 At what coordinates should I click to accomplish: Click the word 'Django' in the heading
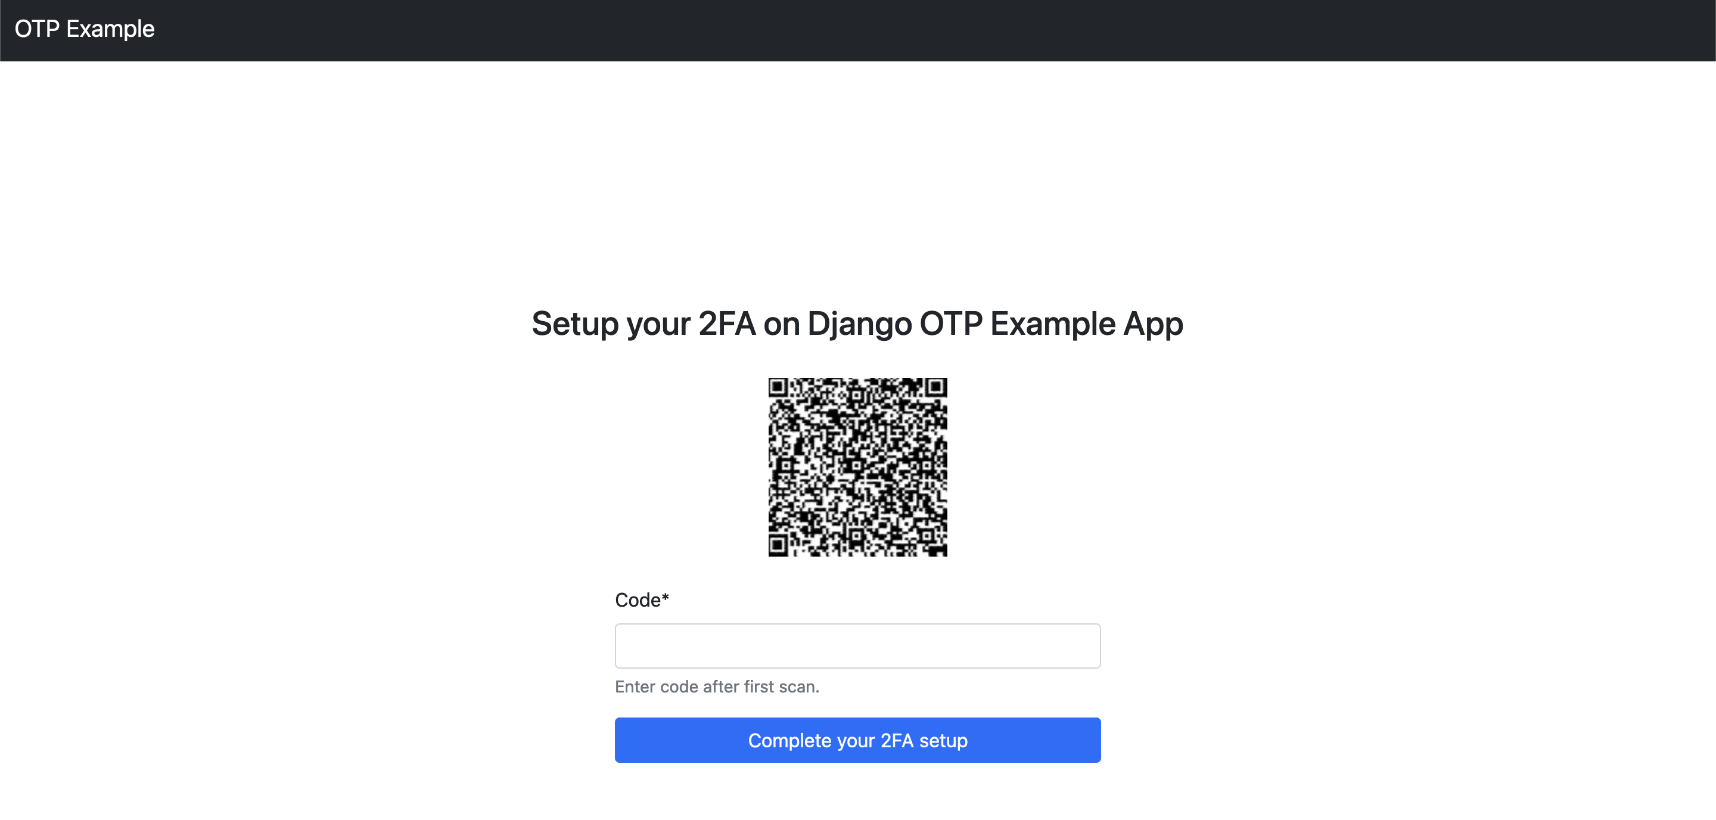click(x=859, y=324)
